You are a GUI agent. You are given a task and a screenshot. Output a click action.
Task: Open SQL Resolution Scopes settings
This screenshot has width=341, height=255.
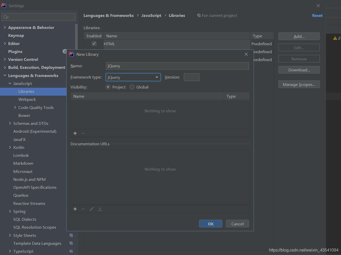[35, 227]
